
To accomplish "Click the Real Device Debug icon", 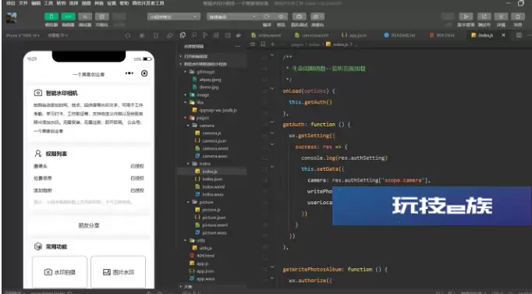I will (299, 16).
